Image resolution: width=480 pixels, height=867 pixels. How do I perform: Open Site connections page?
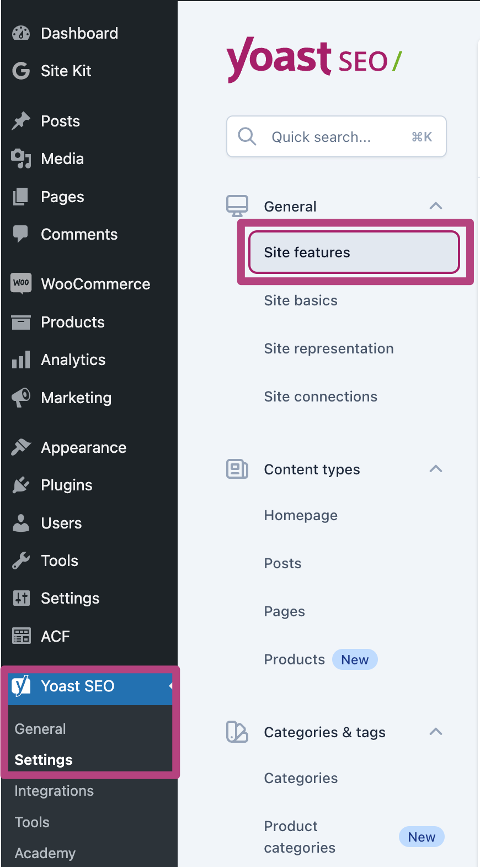pos(321,397)
